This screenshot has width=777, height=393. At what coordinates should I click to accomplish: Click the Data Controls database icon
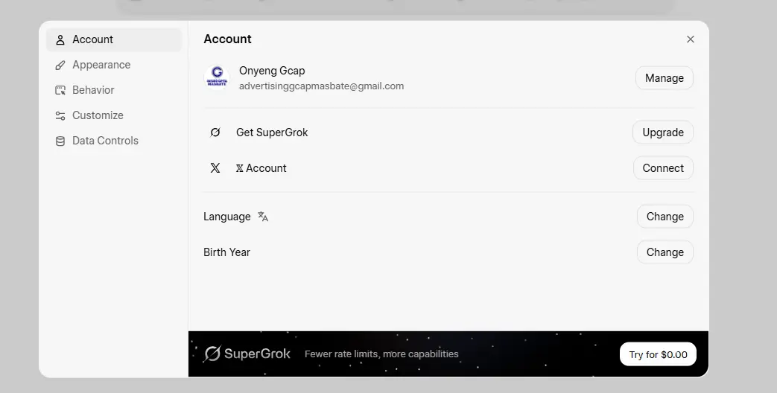coord(60,141)
